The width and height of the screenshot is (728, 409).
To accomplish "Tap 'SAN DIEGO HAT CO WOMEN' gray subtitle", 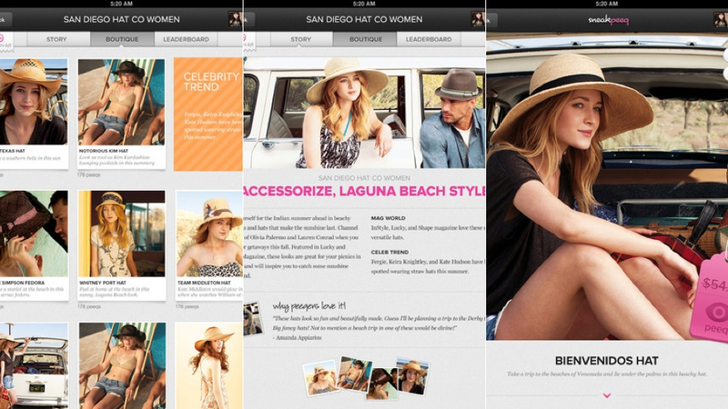I will pyautogui.click(x=365, y=178).
